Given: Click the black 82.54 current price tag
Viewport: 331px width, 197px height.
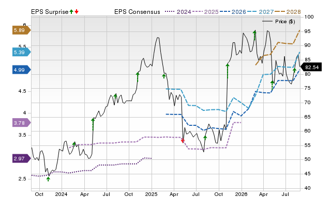Looking at the screenshot, I should coord(311,67).
